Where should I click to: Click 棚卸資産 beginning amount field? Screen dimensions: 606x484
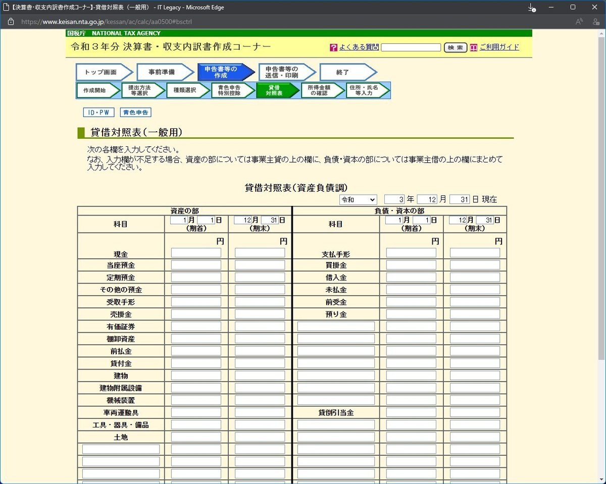click(196, 339)
